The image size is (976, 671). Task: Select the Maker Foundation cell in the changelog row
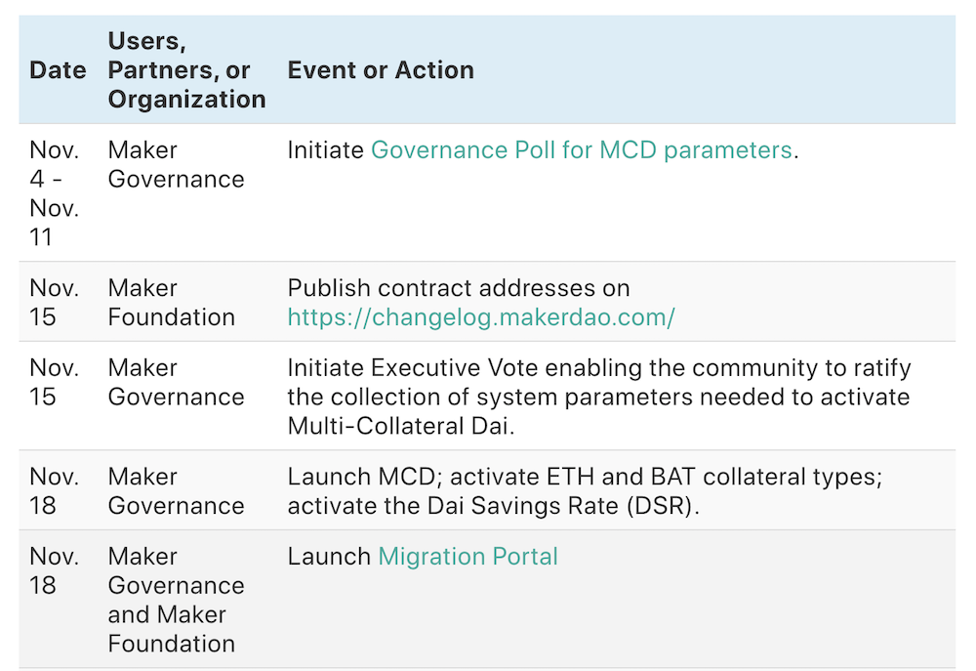point(171,303)
